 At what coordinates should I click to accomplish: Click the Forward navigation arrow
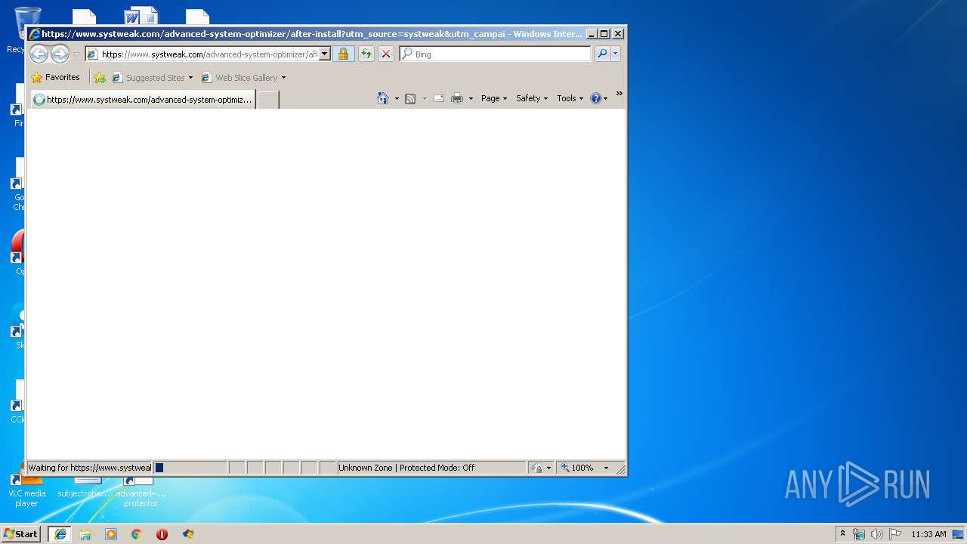coord(60,54)
